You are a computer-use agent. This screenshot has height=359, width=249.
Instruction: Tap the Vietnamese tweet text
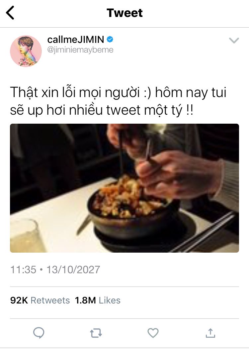point(118,101)
